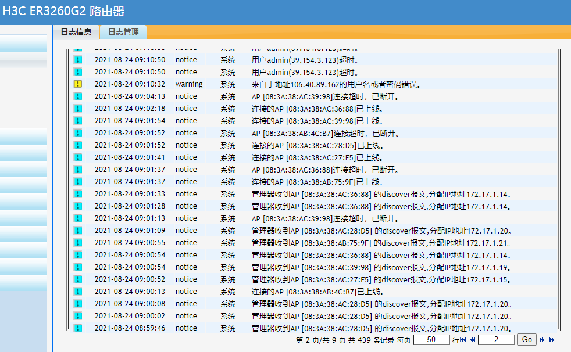Screen dimensions: 571x352
Task: Click the notice icon for the 09:01:41 entry
Action: pyautogui.click(x=78, y=157)
